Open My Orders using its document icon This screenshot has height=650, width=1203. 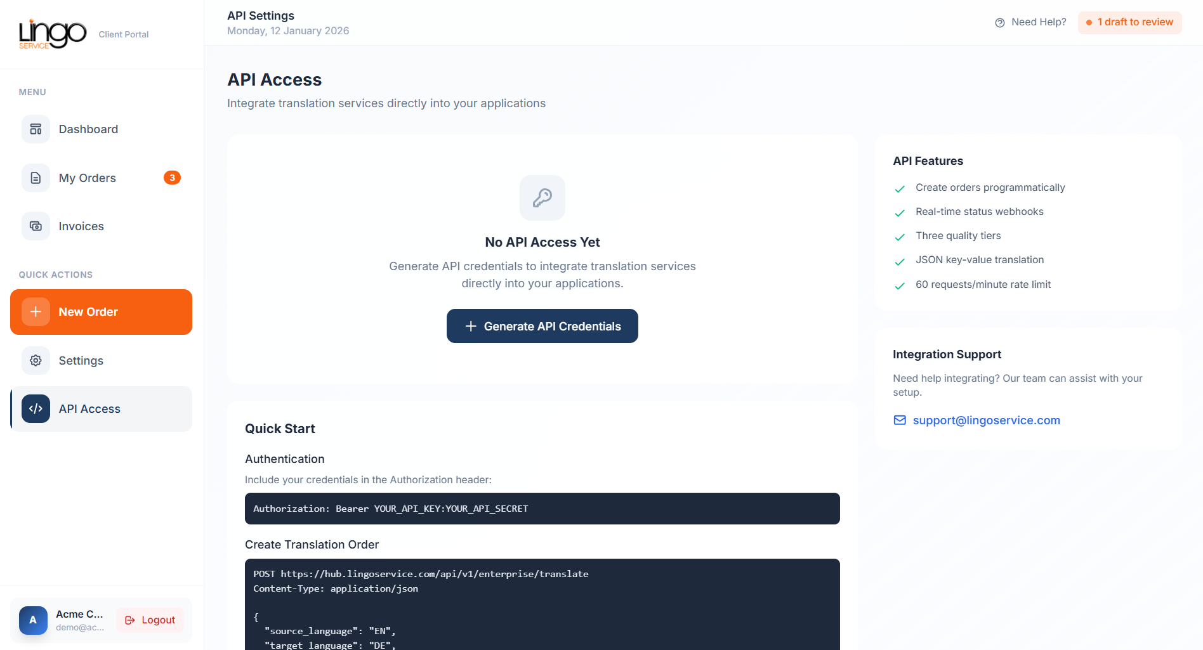(x=36, y=178)
